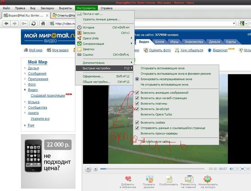Image resolution: width=251 pixels, height=191 pixels.
Task: Click the Opera logo in title bar
Action: point(3,2)
